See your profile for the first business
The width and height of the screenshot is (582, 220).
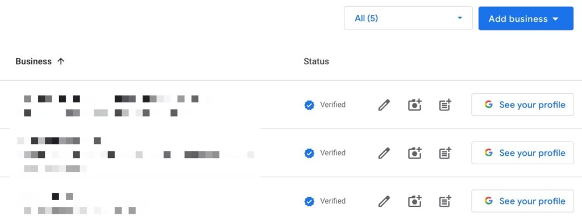click(523, 105)
